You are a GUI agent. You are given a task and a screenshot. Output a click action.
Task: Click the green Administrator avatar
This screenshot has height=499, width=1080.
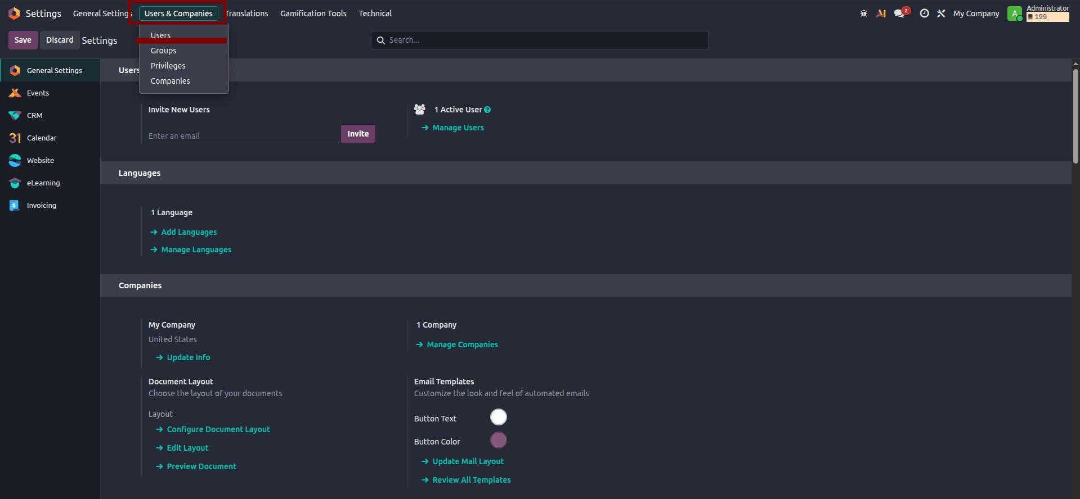pyautogui.click(x=1015, y=13)
